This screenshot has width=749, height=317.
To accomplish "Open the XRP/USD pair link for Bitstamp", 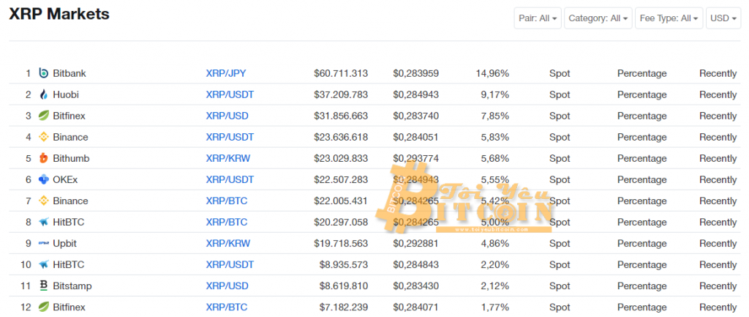I will click(227, 286).
